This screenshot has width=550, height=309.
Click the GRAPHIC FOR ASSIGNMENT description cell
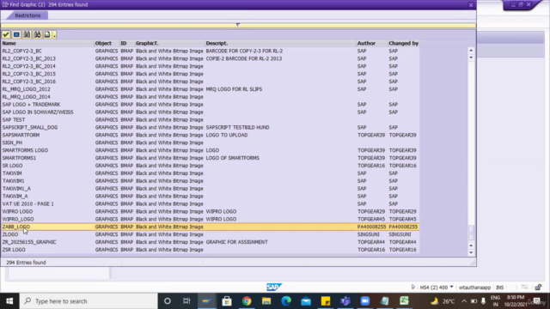coord(237,242)
